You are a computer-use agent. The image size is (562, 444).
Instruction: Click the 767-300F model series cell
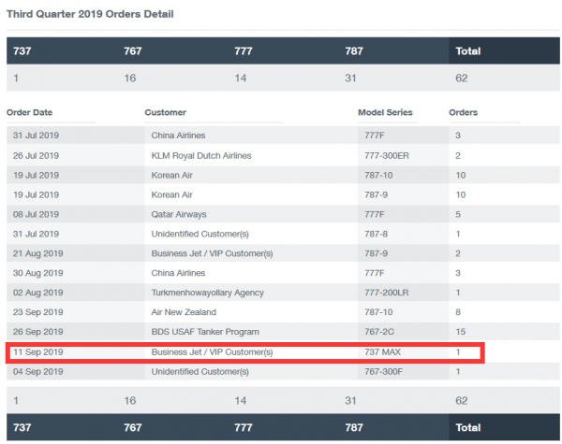(385, 371)
